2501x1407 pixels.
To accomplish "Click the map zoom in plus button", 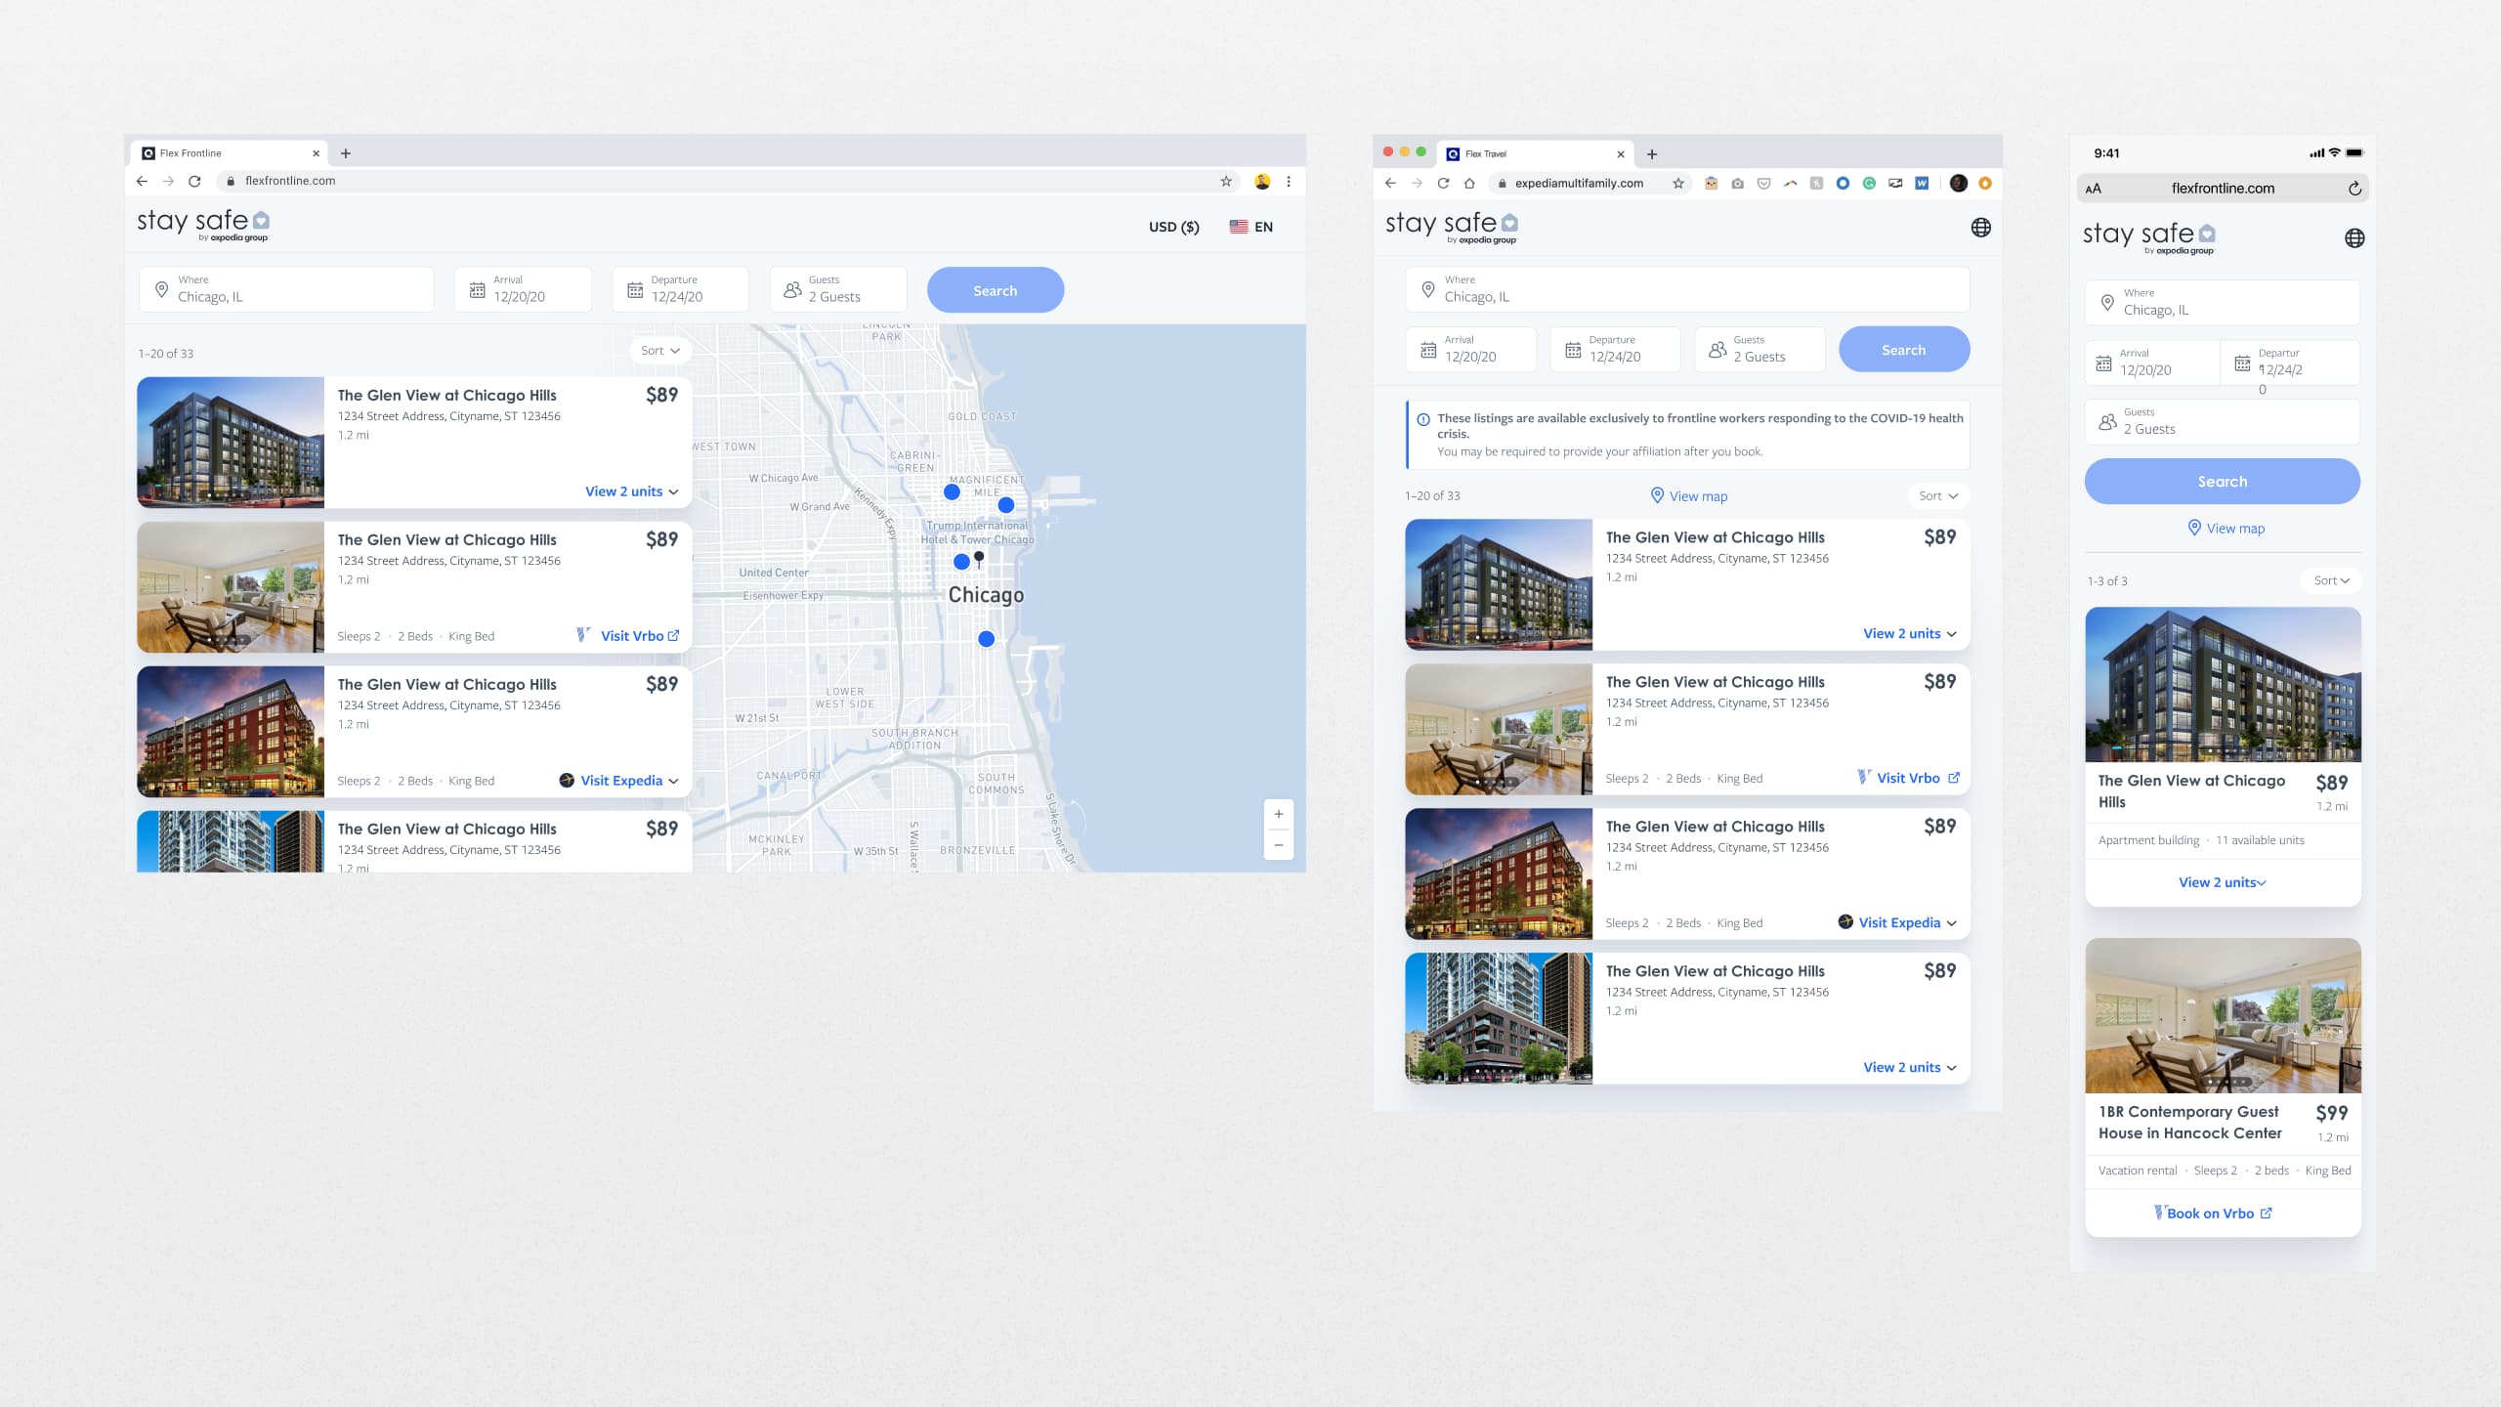I will tap(1278, 814).
